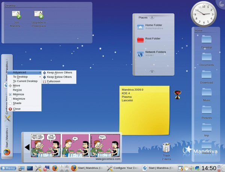225x172 pixels.
Task: Click the Show Desktop icon in the panel
Action: [x=30, y=168]
